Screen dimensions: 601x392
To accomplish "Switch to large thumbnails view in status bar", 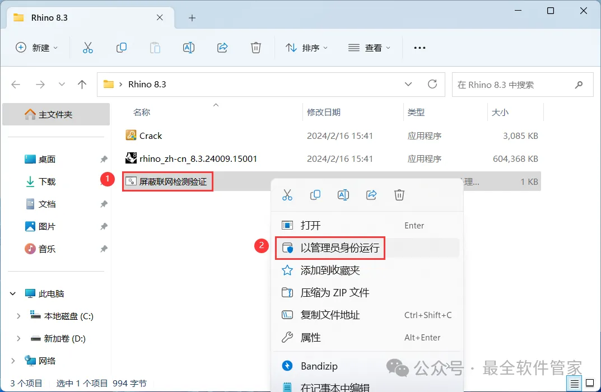I will pos(590,383).
